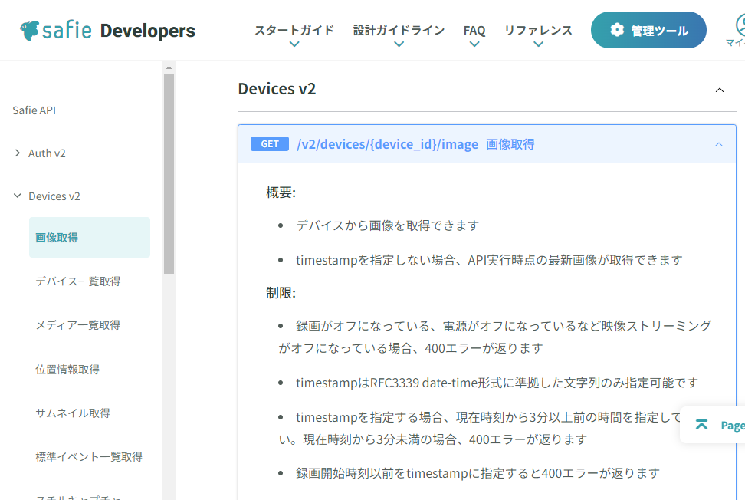Click the 制限: heading

click(x=281, y=293)
